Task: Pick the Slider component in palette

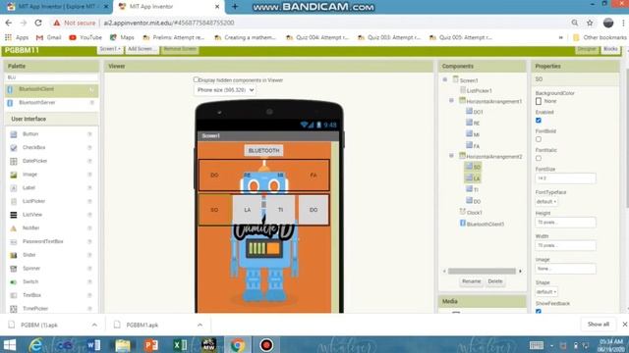Action: tap(29, 255)
